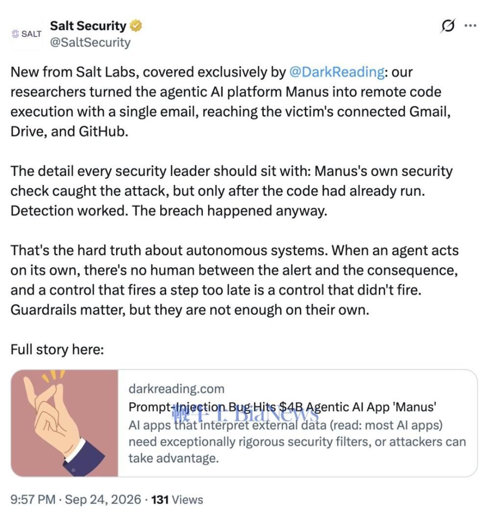Viewport: 490px width, 517px height.
Task: Open the 'Prompt-Injection Bug Hits $4B' headline
Action: 282,407
